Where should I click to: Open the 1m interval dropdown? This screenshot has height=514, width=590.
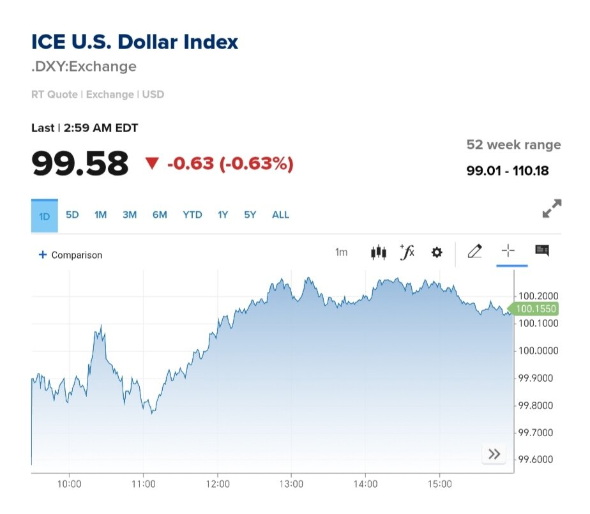(x=342, y=252)
